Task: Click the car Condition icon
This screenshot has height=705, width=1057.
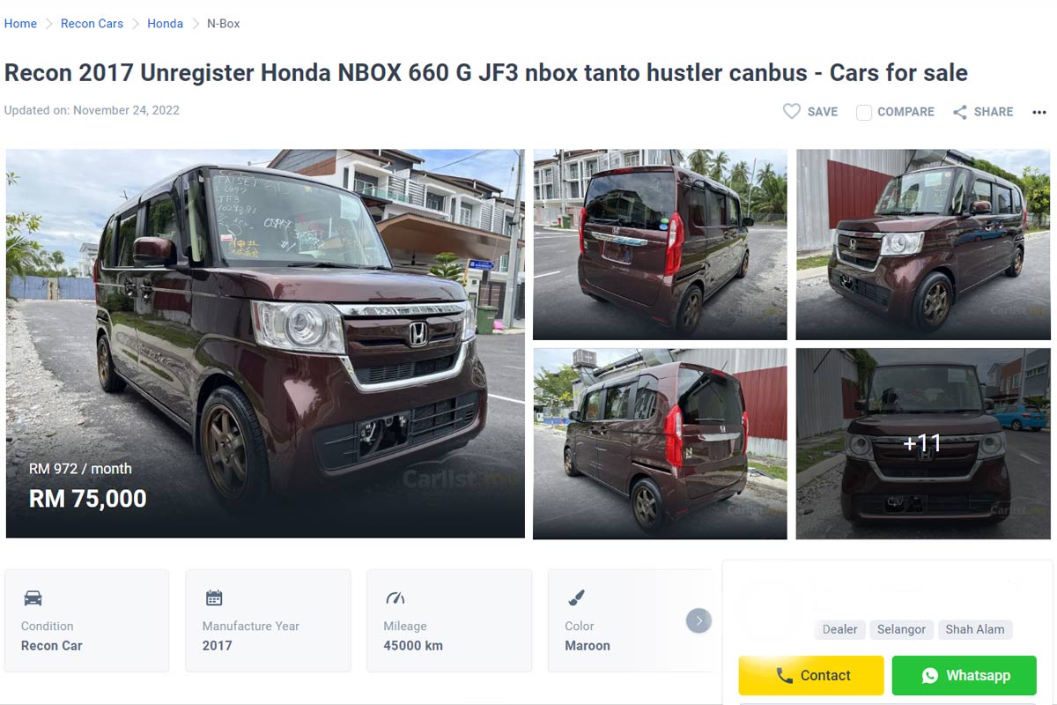Action: click(33, 598)
